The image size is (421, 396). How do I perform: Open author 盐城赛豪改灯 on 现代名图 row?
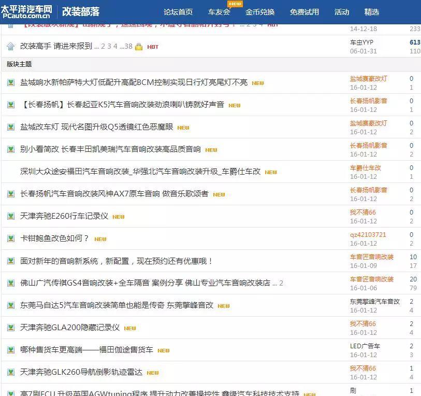pos(368,123)
